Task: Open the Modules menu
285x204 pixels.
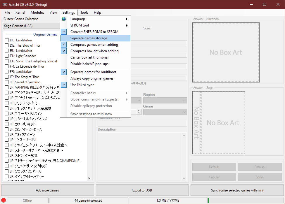Action: click(37, 13)
